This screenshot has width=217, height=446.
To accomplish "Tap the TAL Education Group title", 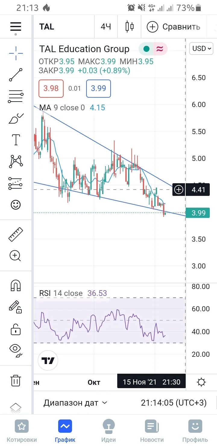I will [x=84, y=49].
